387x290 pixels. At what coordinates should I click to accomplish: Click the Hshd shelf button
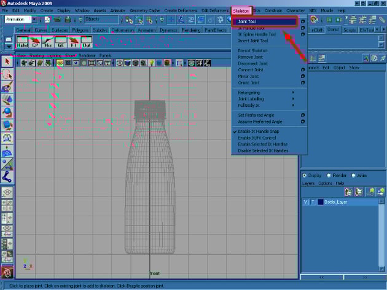22,42
